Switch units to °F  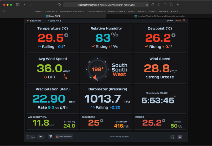point(50,136)
